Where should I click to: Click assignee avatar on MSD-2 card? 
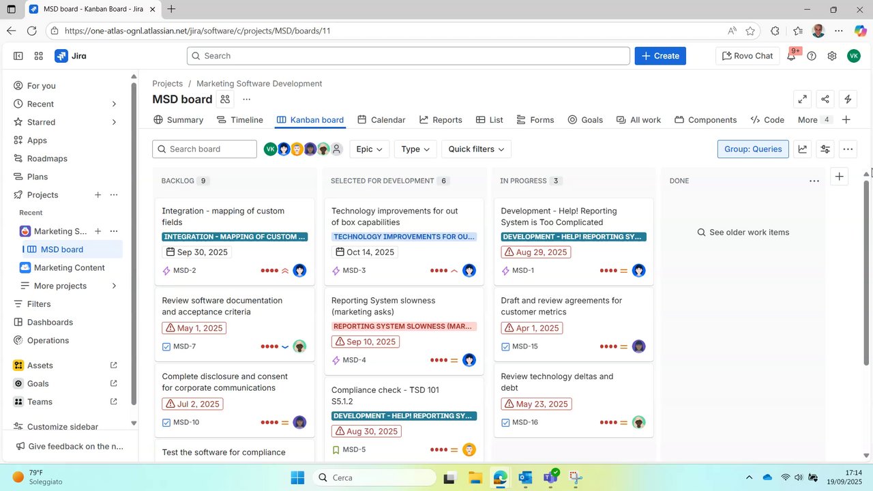coord(299,271)
